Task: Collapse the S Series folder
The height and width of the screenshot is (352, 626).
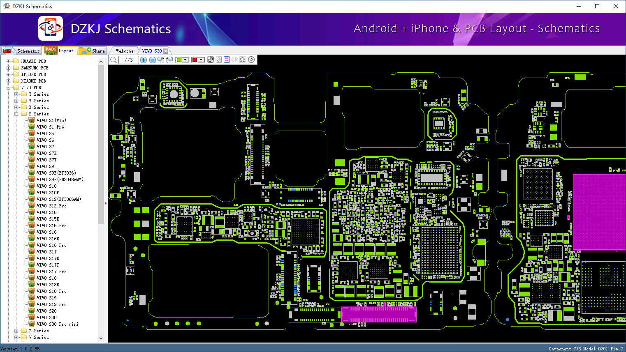Action: coord(16,114)
